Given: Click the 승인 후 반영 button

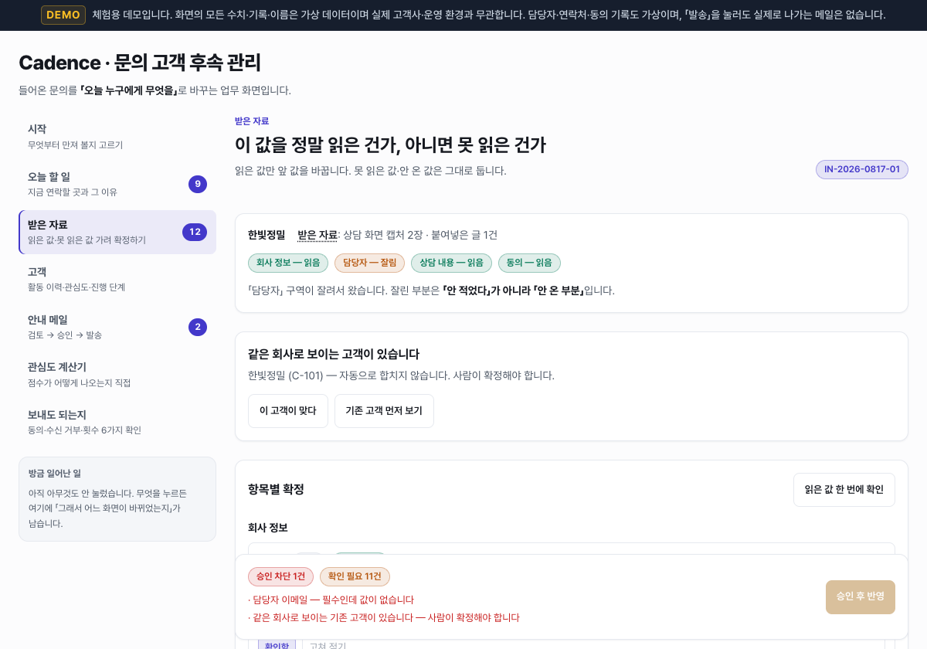Looking at the screenshot, I should [x=861, y=597].
